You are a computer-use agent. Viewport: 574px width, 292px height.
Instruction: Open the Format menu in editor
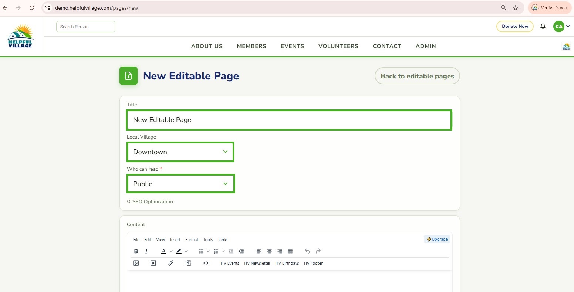192,240
